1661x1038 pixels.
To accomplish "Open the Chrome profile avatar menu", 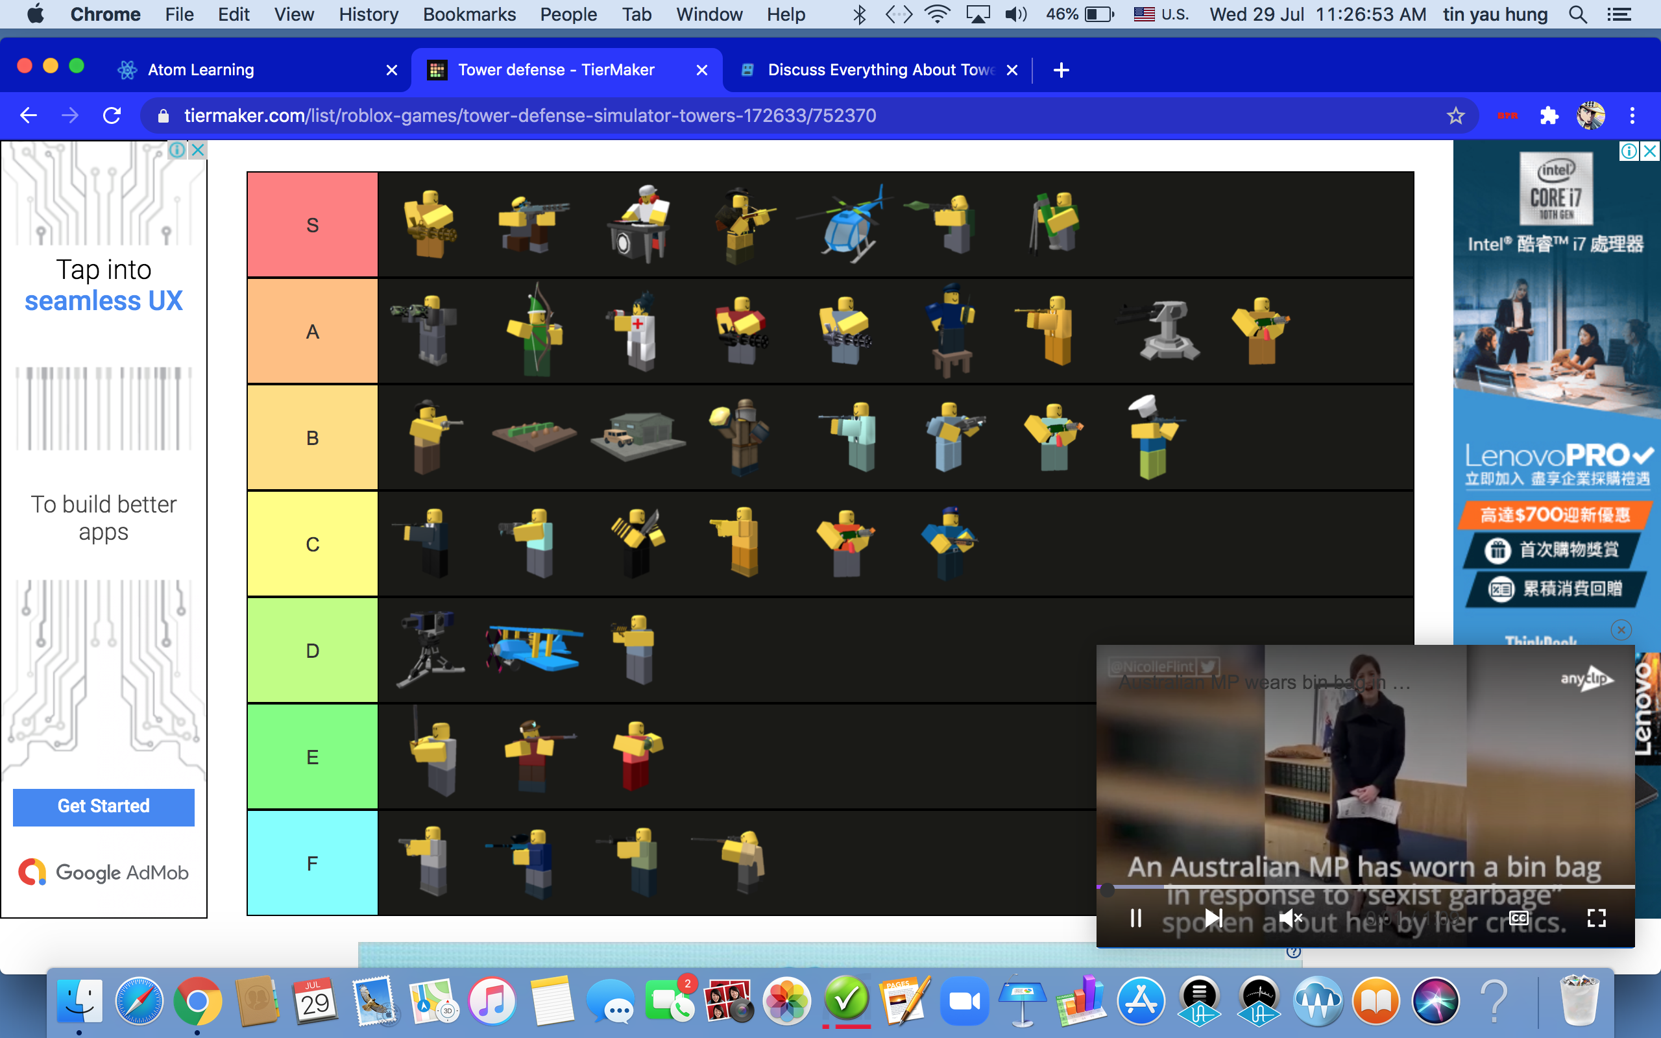I will [x=1590, y=115].
